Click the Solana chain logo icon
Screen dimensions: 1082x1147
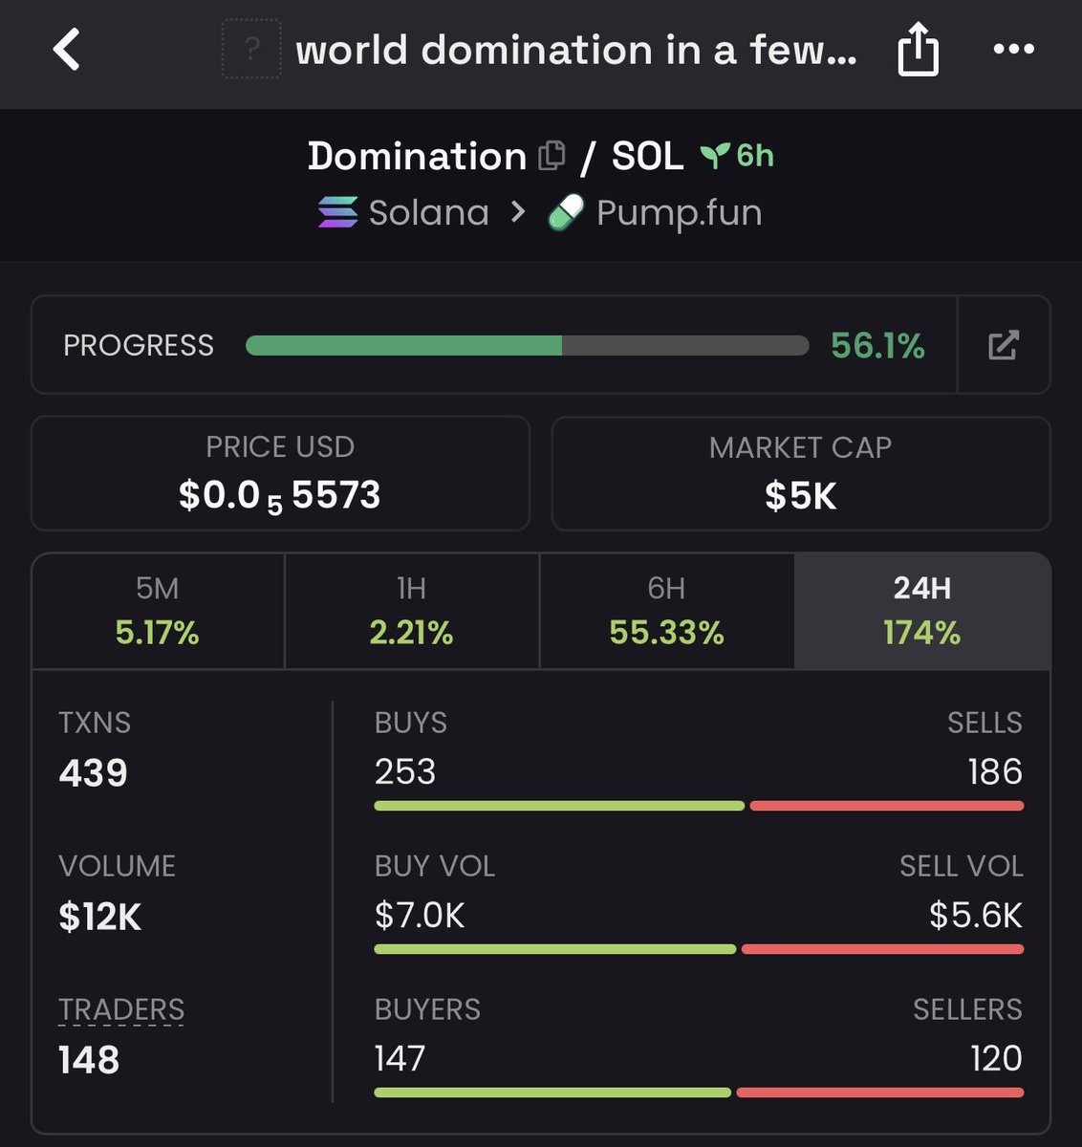tap(337, 212)
